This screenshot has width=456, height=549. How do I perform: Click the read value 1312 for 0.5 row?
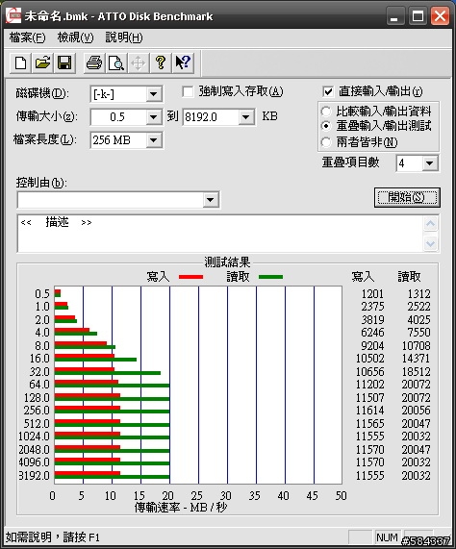tap(418, 293)
